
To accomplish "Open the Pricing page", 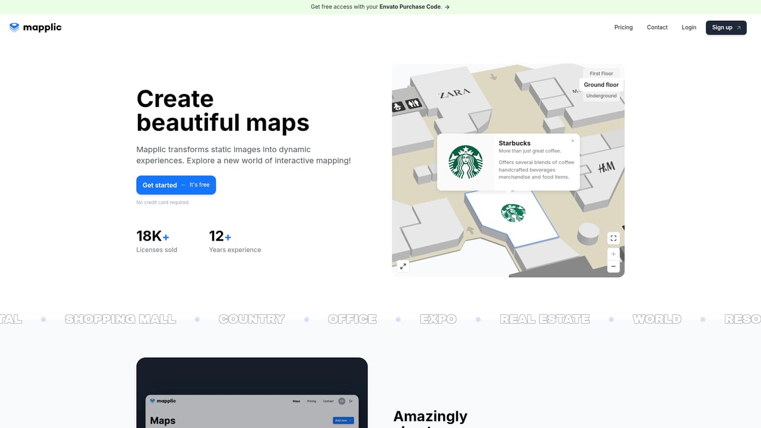I will (623, 27).
